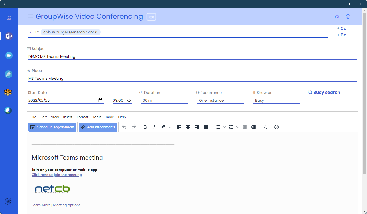Click the undo arrow in editor toolbar
Image resolution: width=367 pixels, height=214 pixels.
tap(124, 127)
